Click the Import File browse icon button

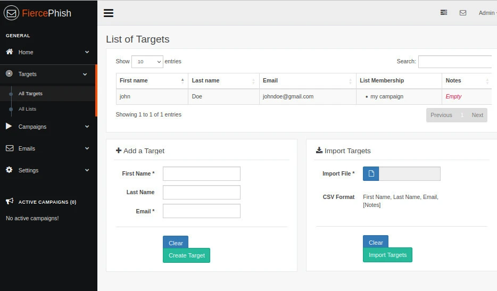tap(371, 174)
